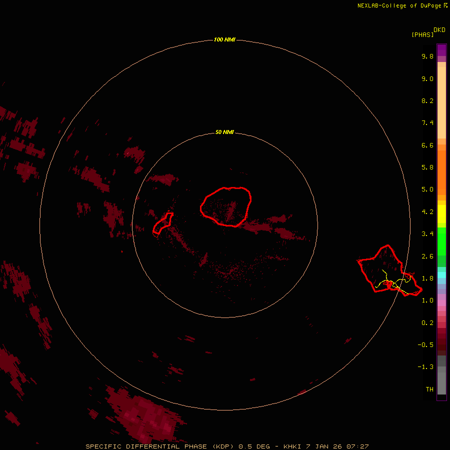Click the 2.6 legend value
Viewport: 450px width, 450px height.
click(x=427, y=256)
